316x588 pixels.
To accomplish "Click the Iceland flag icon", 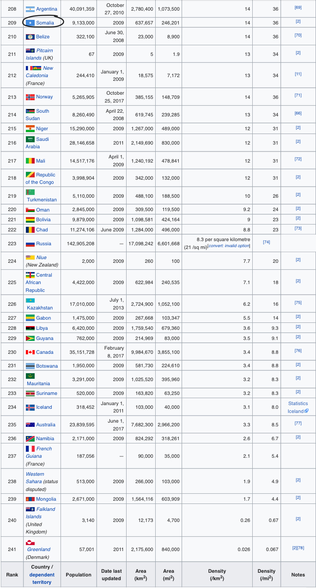I will 30,407.
